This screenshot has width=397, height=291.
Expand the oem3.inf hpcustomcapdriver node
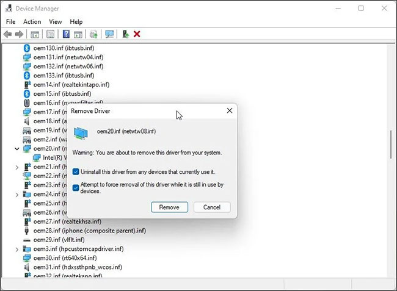(17, 250)
